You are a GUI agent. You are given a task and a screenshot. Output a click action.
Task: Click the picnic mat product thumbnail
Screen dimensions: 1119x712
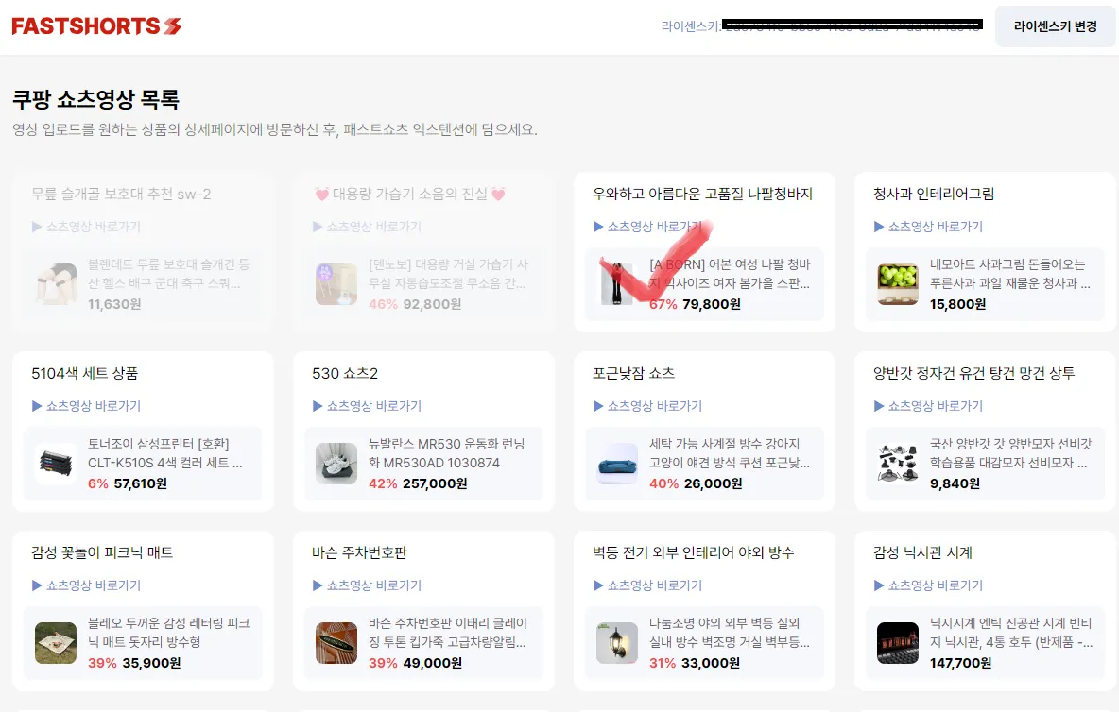(x=56, y=644)
